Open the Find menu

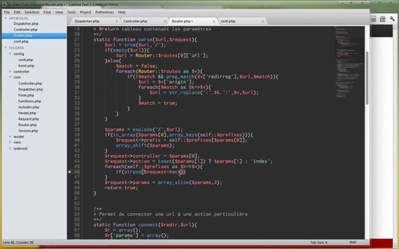click(47, 12)
